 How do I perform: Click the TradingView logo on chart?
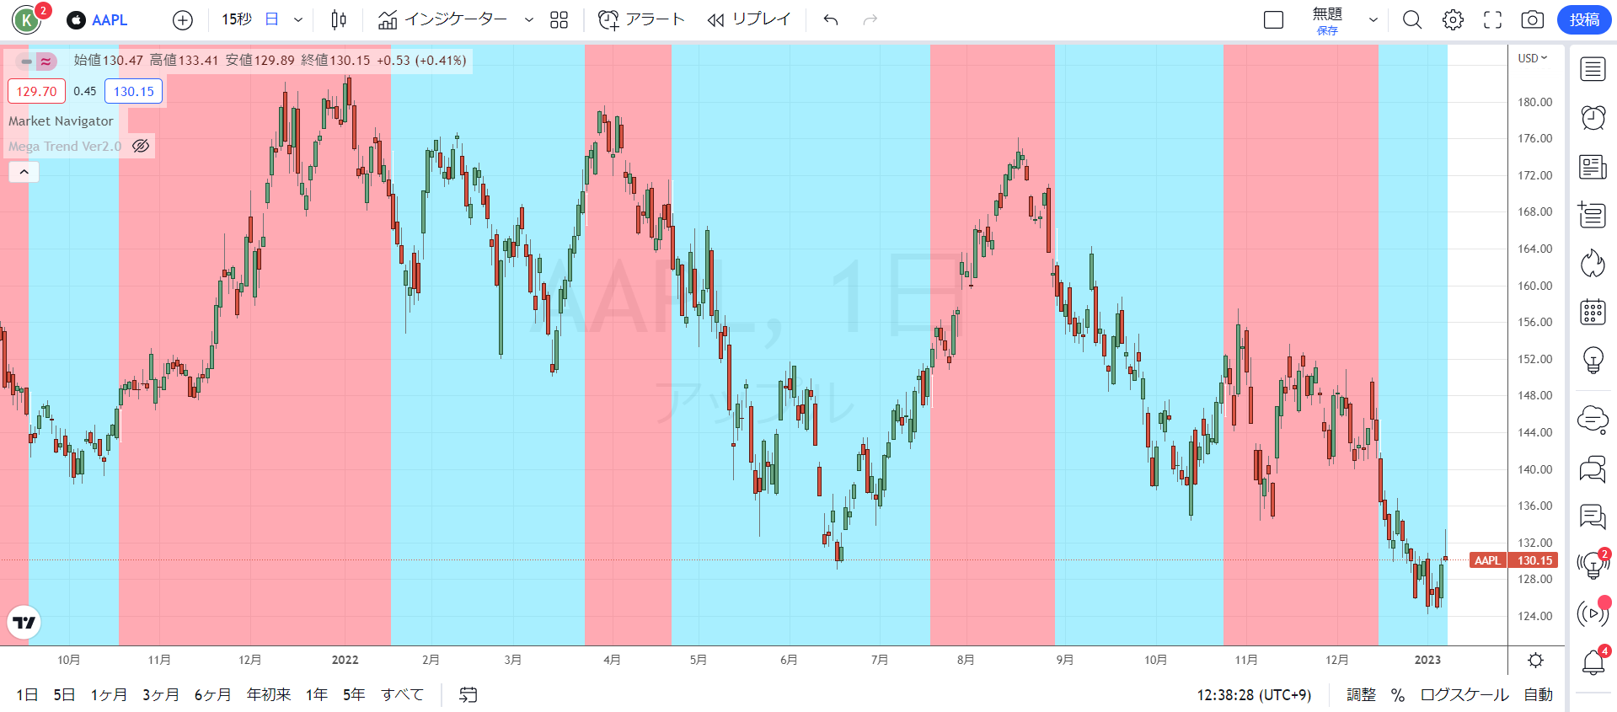24,623
